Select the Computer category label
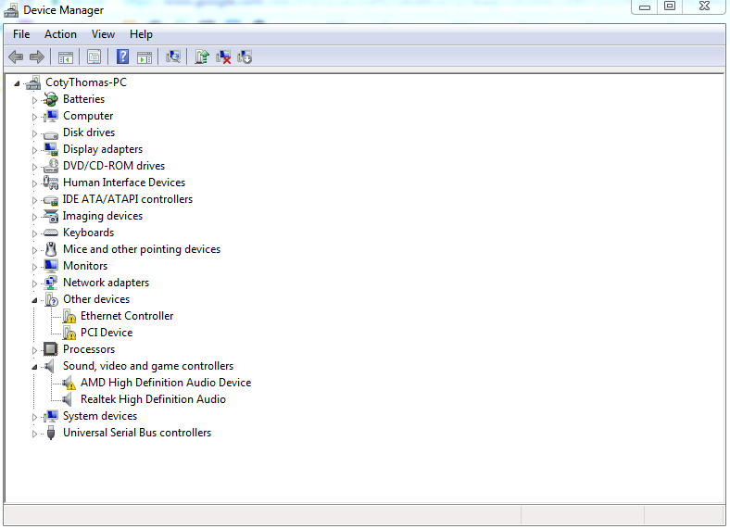Image resolution: width=730 pixels, height=529 pixels. point(88,116)
